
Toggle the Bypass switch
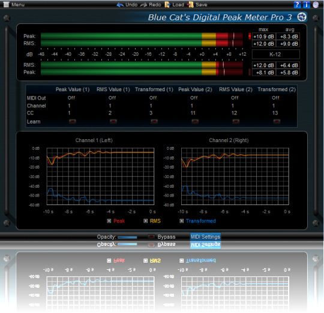pos(151,237)
